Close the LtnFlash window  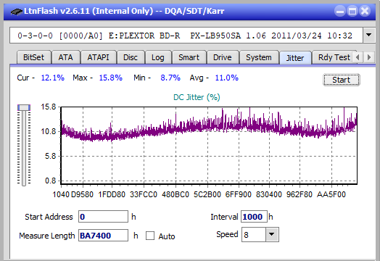(x=365, y=11)
